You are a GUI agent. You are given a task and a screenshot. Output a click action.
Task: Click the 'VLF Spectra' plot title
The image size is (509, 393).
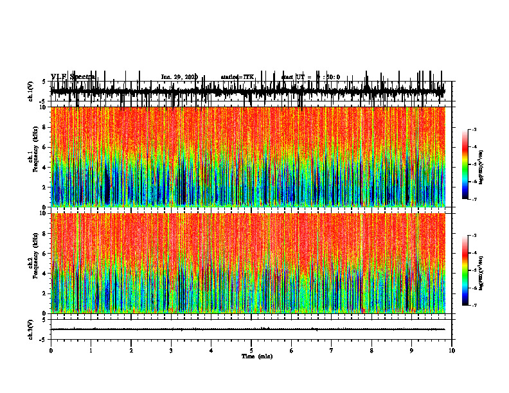pos(73,76)
